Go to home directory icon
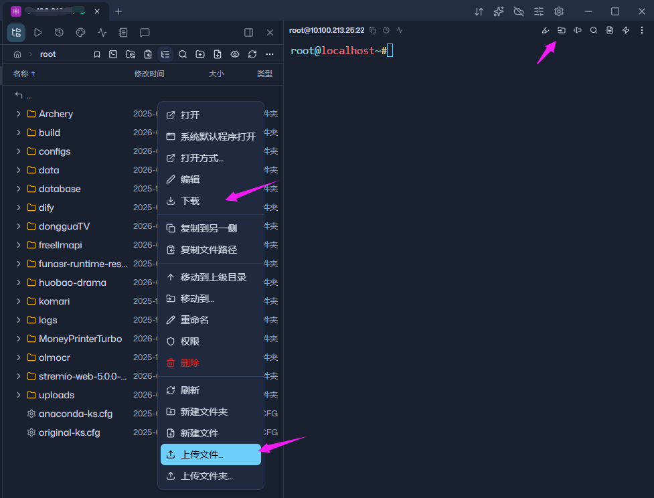The height and width of the screenshot is (498, 654). pos(17,54)
